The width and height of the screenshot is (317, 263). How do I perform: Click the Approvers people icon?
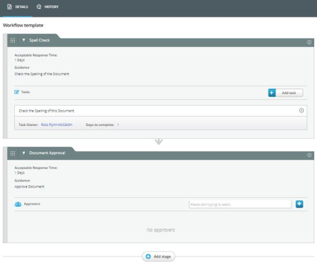18,204
